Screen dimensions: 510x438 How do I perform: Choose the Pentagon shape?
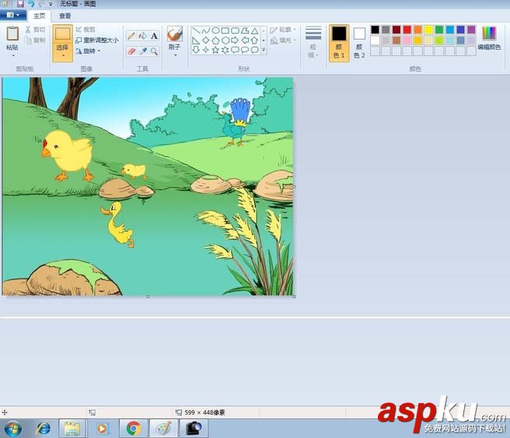click(215, 40)
